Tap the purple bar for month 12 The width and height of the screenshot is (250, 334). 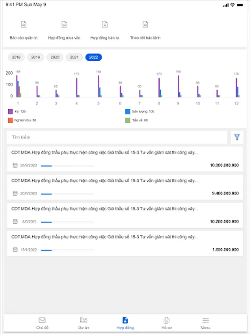[x=236, y=88]
